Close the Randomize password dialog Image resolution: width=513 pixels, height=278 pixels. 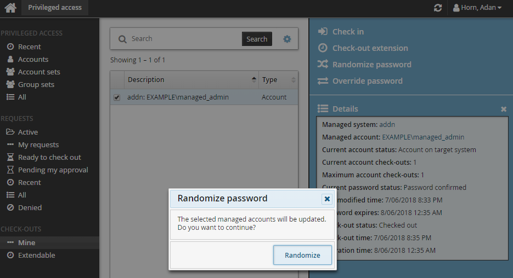[327, 199]
